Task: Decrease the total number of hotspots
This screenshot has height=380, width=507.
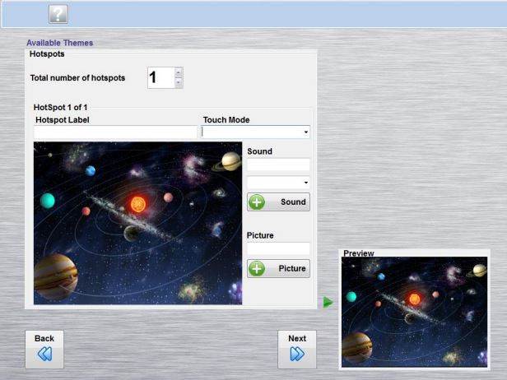Action: [x=179, y=83]
